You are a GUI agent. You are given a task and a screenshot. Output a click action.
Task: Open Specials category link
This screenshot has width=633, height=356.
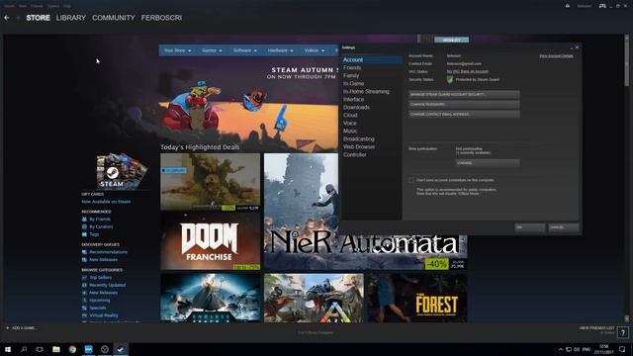coord(97,308)
